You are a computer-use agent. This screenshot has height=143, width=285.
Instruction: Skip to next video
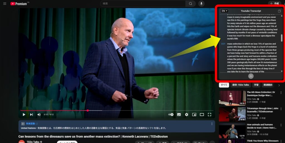[x=31, y=115]
